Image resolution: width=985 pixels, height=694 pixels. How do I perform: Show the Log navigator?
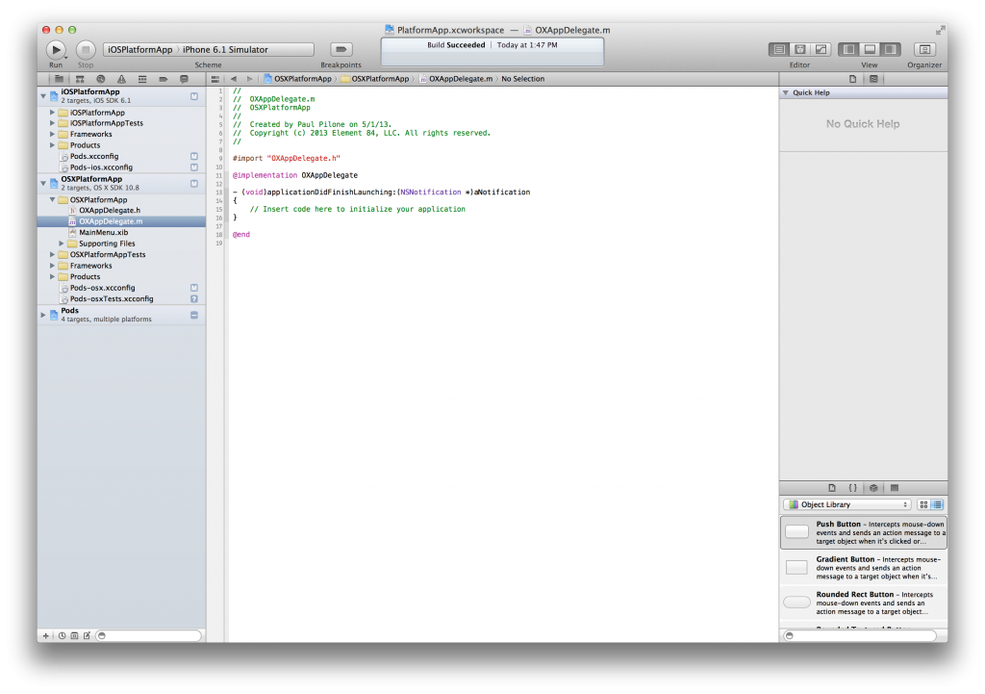coord(184,79)
